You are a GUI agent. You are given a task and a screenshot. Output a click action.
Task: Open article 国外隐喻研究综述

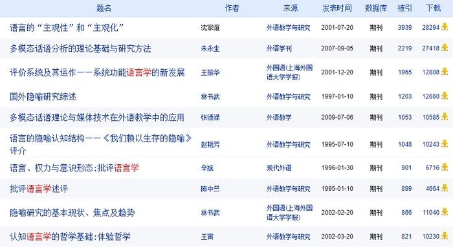pyautogui.click(x=43, y=96)
